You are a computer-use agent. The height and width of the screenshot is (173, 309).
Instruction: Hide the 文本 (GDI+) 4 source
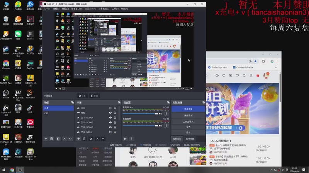(110, 118)
